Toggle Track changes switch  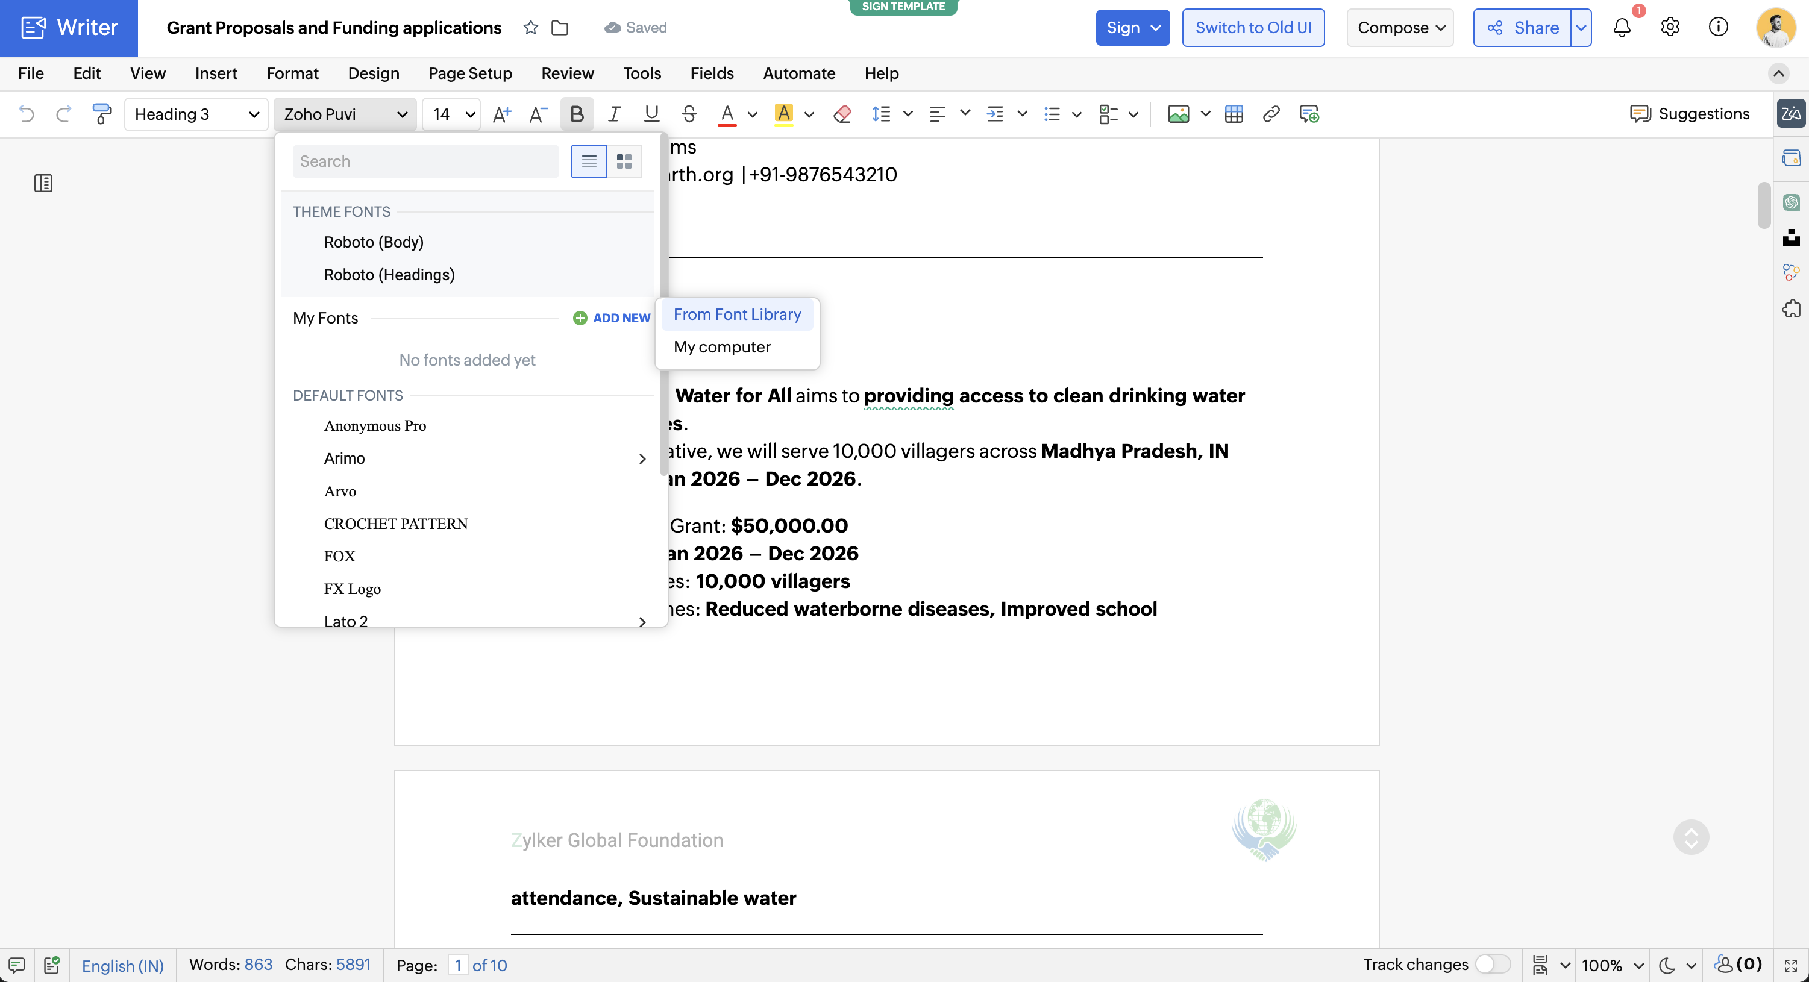click(x=1492, y=964)
